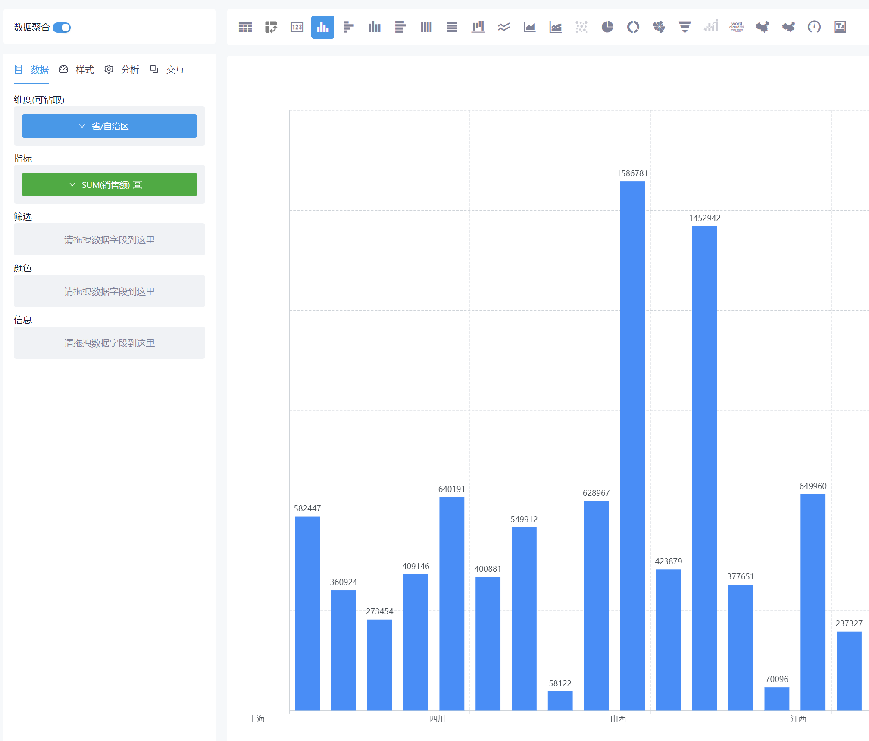Expand the SUM(销售额) indicator dropdown arrow
This screenshot has width=869, height=741.
(x=72, y=185)
